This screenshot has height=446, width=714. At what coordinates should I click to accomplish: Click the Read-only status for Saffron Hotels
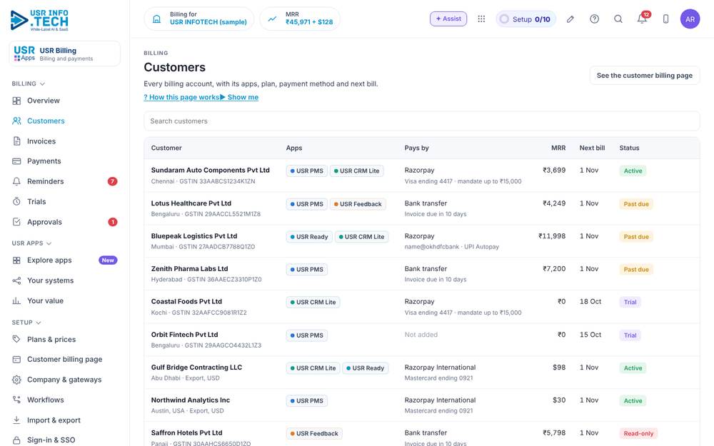point(638,433)
